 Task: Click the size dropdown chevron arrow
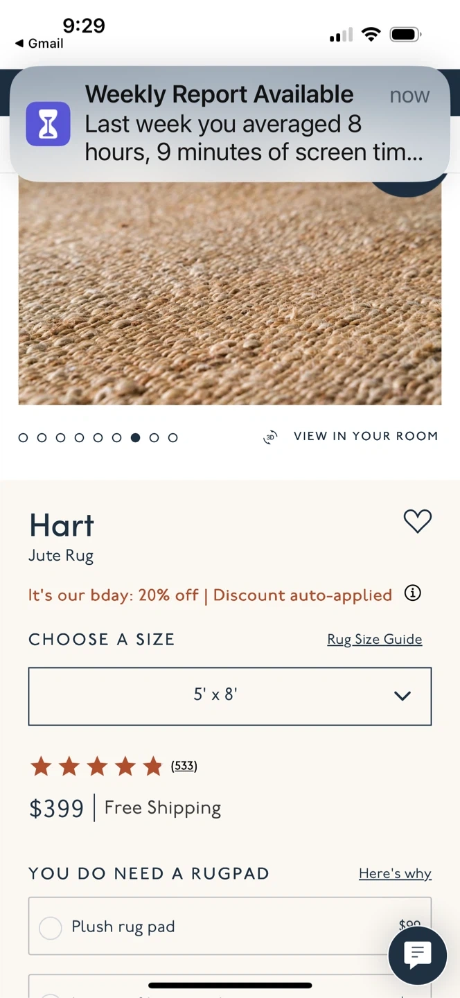pyautogui.click(x=402, y=696)
